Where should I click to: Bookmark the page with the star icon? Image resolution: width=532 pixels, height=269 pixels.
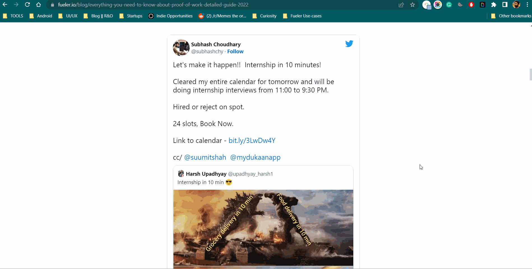pos(412,5)
